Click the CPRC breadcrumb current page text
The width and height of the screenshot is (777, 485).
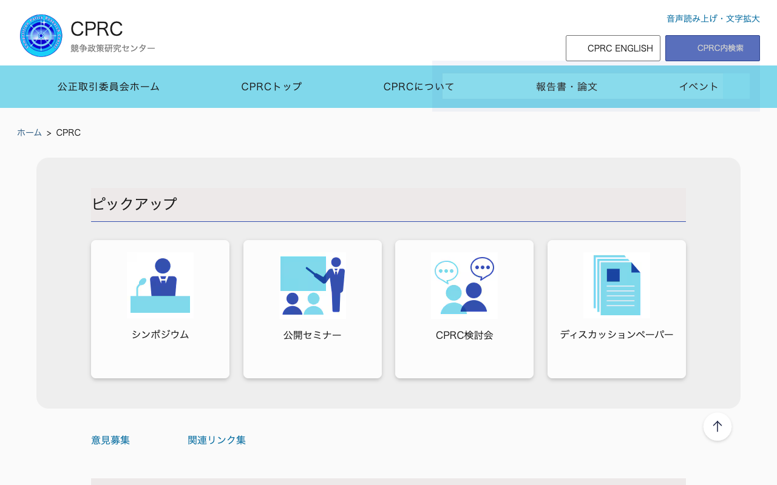tap(69, 132)
